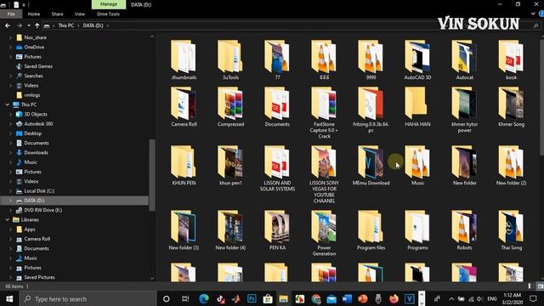Select OneDrive in the navigation pane
This screenshot has width=544, height=306.
pos(34,48)
